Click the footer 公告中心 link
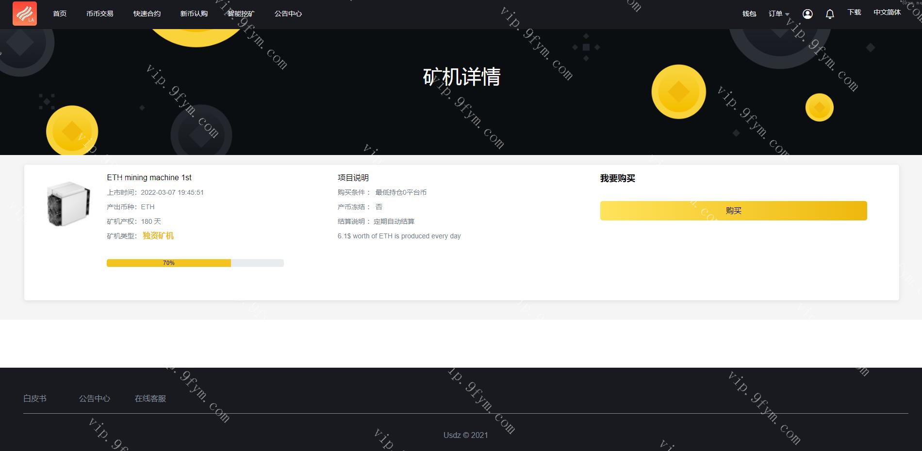The image size is (922, 451). pos(95,399)
